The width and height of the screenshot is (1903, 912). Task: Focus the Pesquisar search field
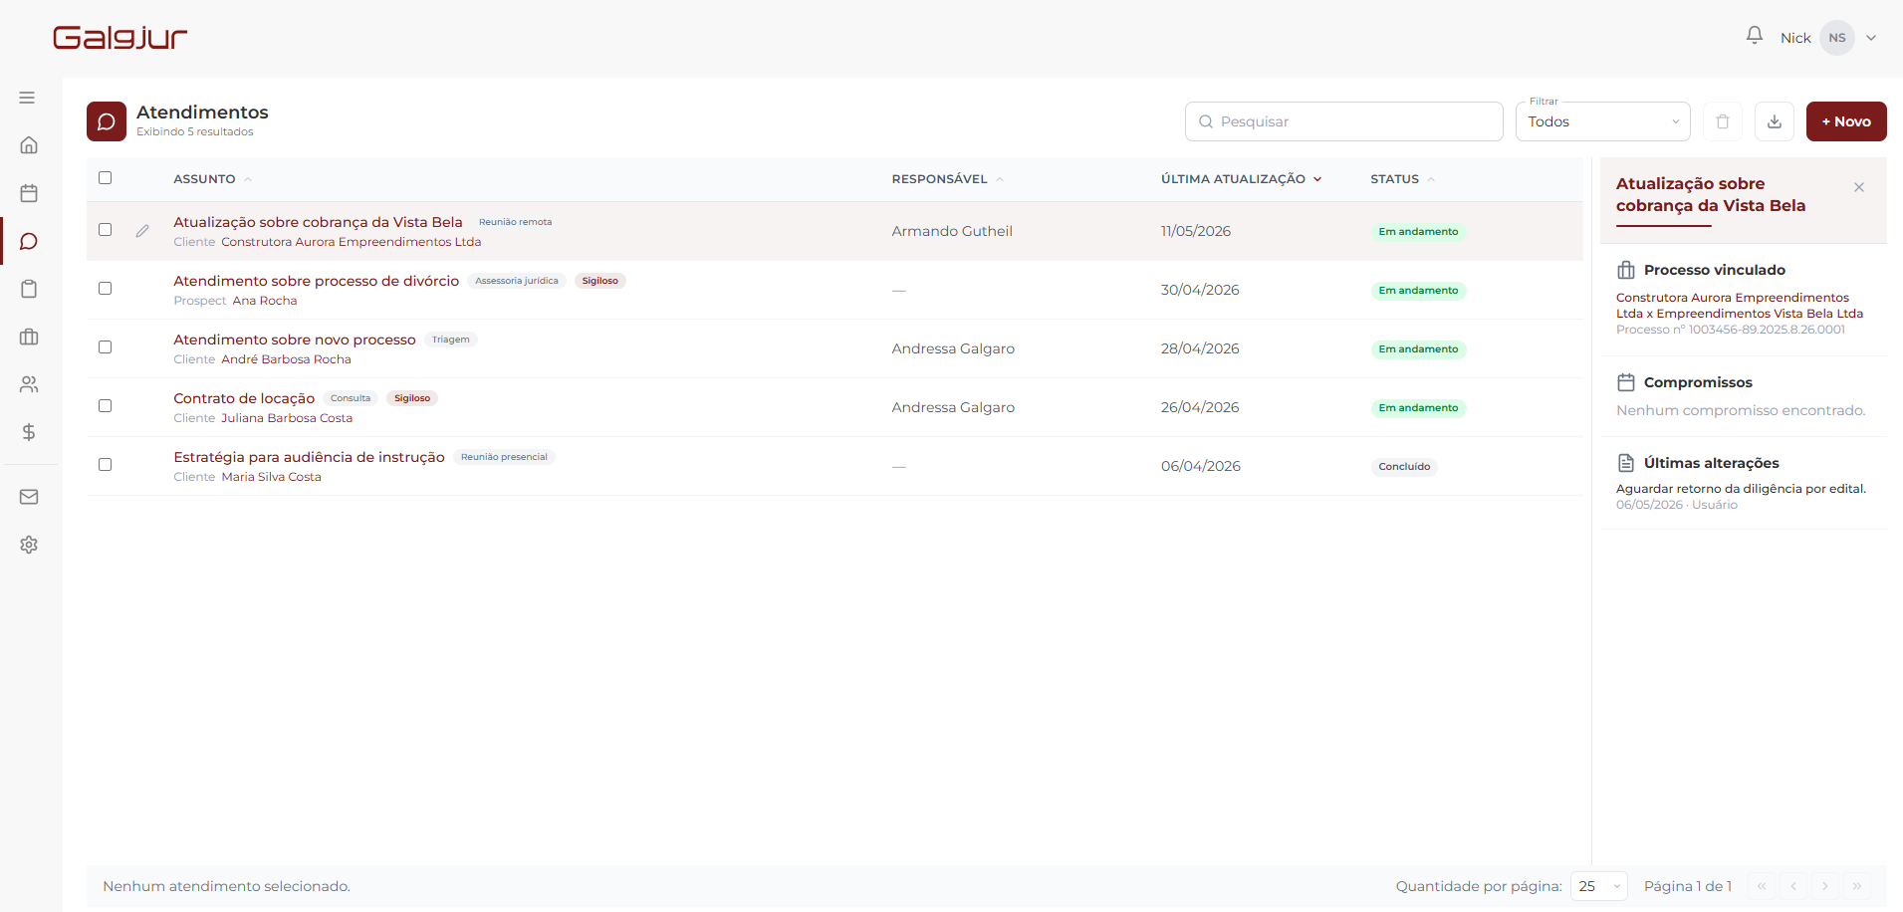(x=1344, y=121)
